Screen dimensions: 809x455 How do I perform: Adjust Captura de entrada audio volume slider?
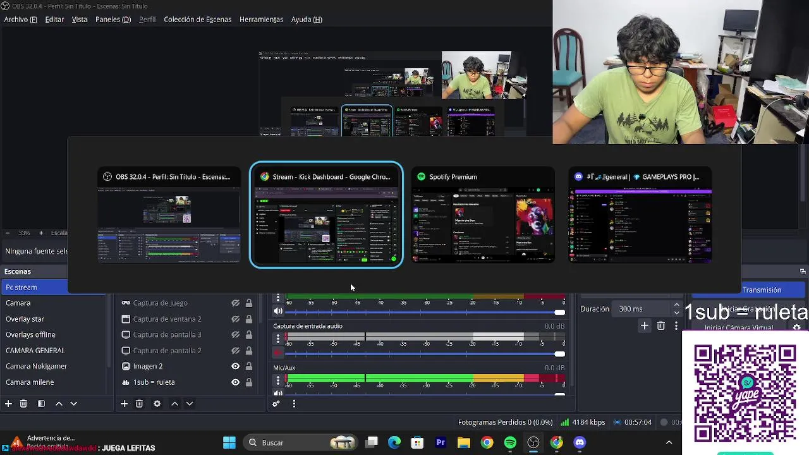(426, 354)
